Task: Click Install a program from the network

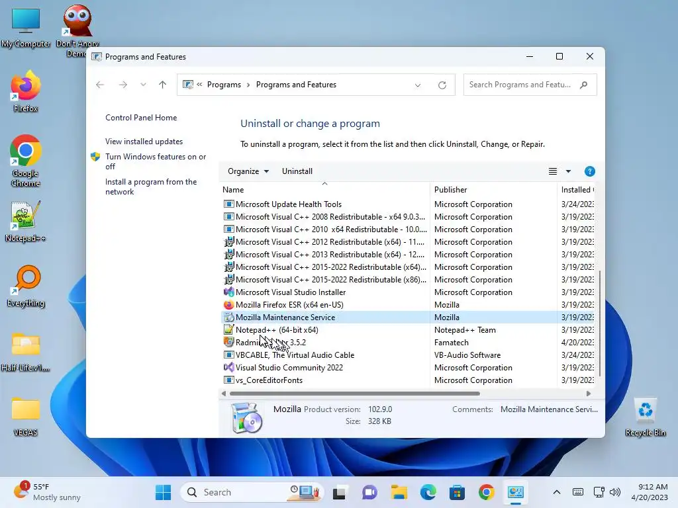Action: pyautogui.click(x=151, y=187)
